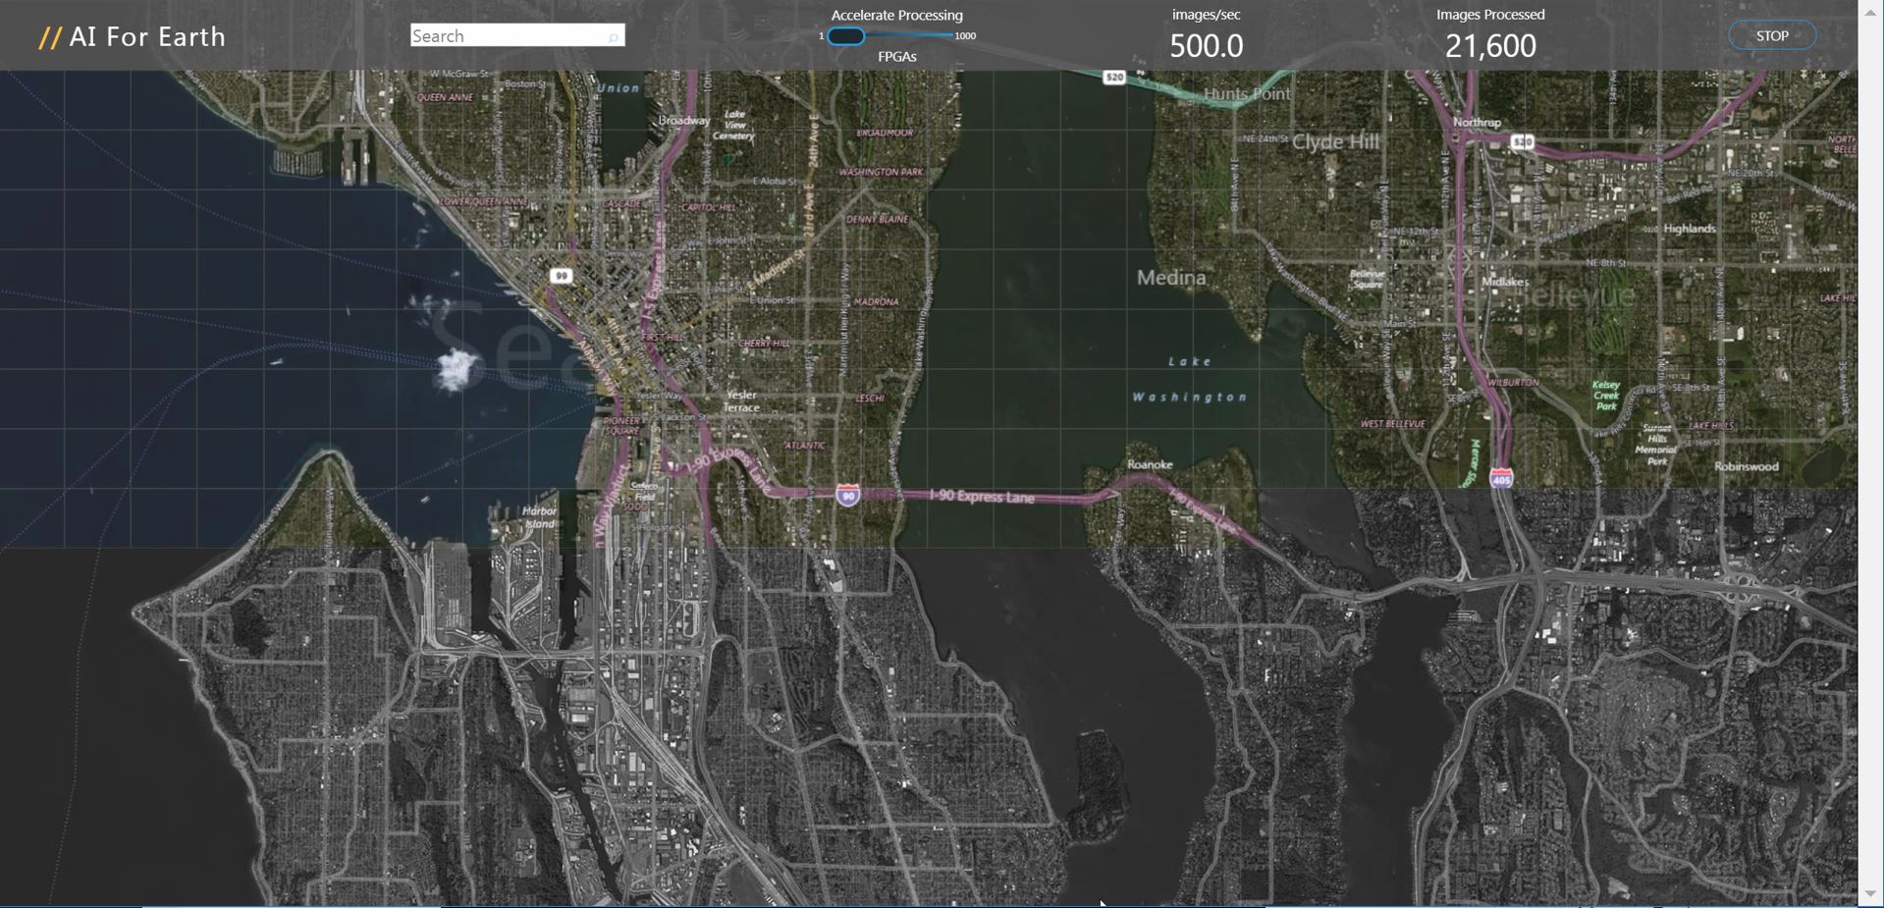Click the Kelsey Creek Park label
1884x908 pixels.
click(x=1604, y=393)
